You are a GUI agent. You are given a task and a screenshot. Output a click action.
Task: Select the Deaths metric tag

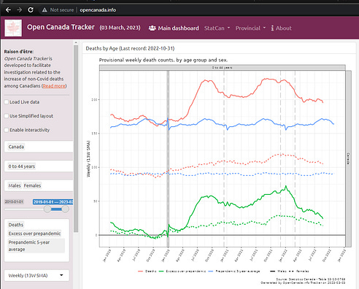16,225
